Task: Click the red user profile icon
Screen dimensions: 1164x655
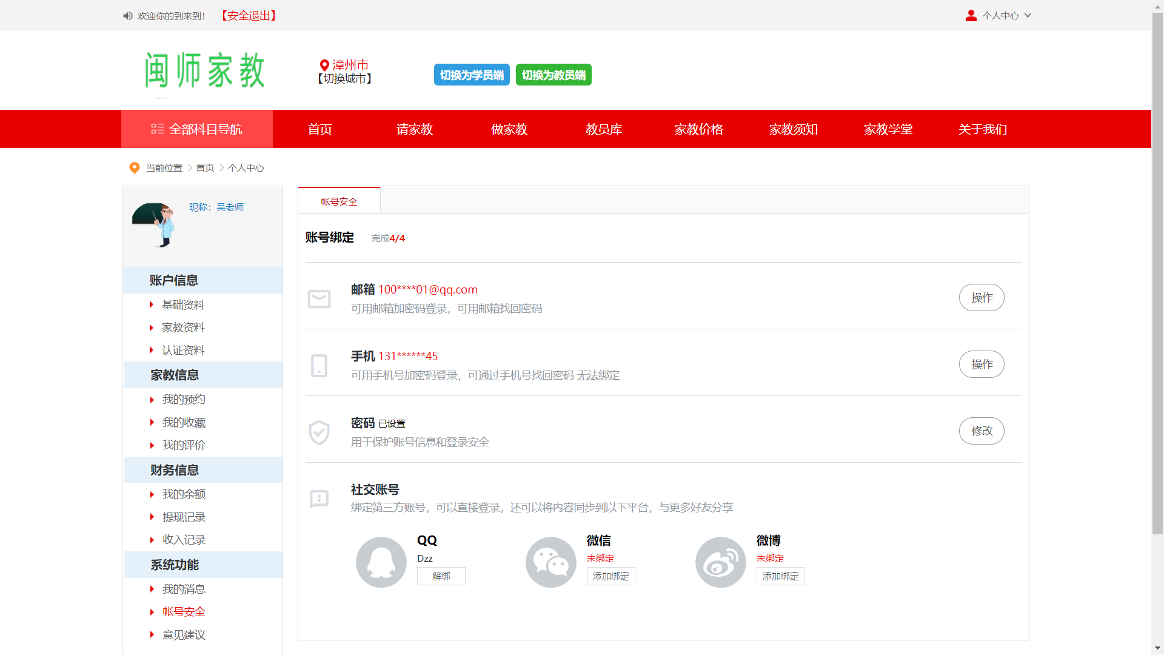Action: (971, 16)
